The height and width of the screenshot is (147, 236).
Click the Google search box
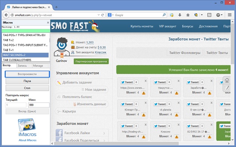(x=138, y=15)
